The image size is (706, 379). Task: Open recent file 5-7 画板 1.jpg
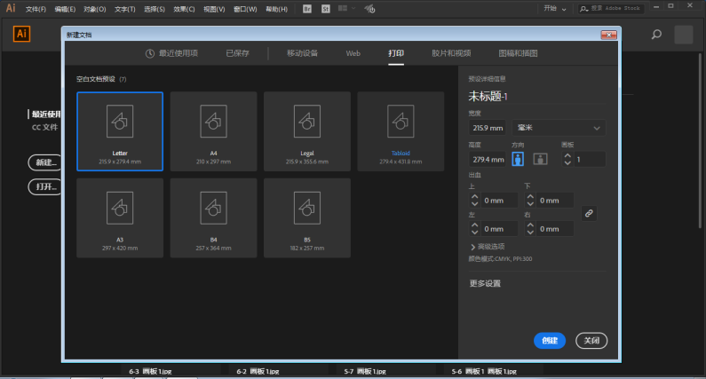pos(365,371)
